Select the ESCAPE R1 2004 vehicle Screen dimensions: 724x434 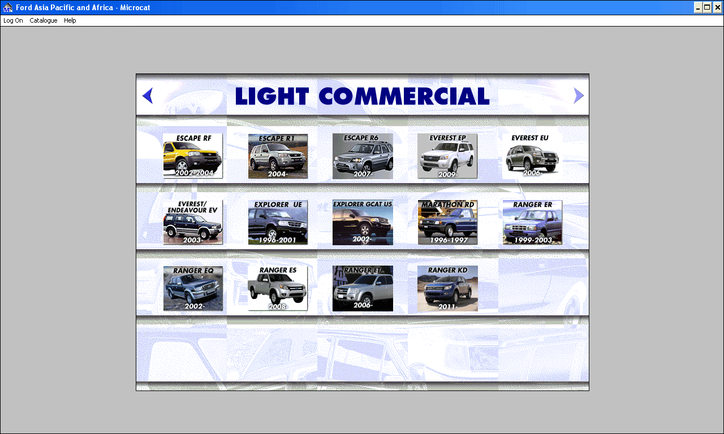278,156
